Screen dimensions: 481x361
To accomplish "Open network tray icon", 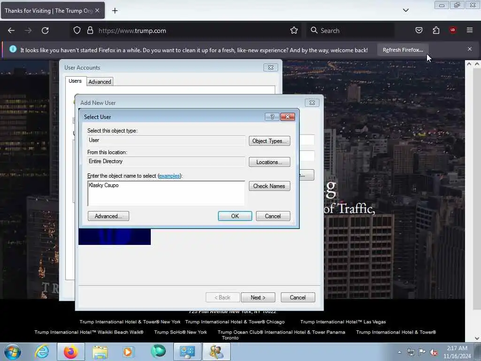I will pos(411,352).
